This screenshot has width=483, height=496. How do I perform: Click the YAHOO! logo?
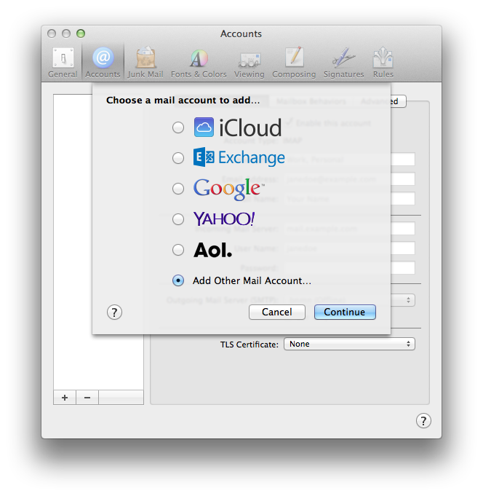point(224,219)
